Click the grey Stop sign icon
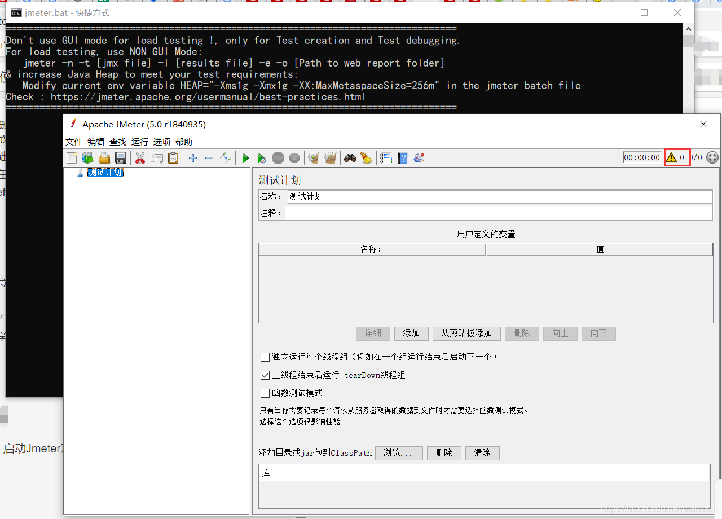Viewport: 722px width, 519px height. [x=278, y=158]
